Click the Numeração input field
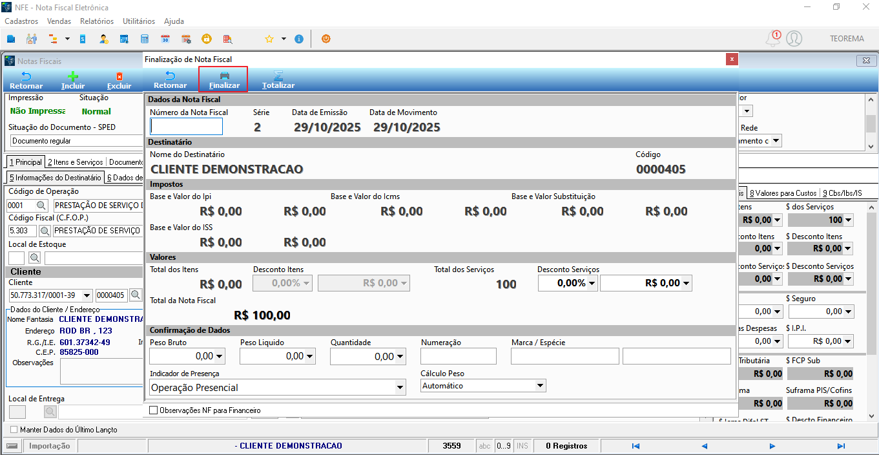Image resolution: width=879 pixels, height=455 pixels. click(x=459, y=356)
